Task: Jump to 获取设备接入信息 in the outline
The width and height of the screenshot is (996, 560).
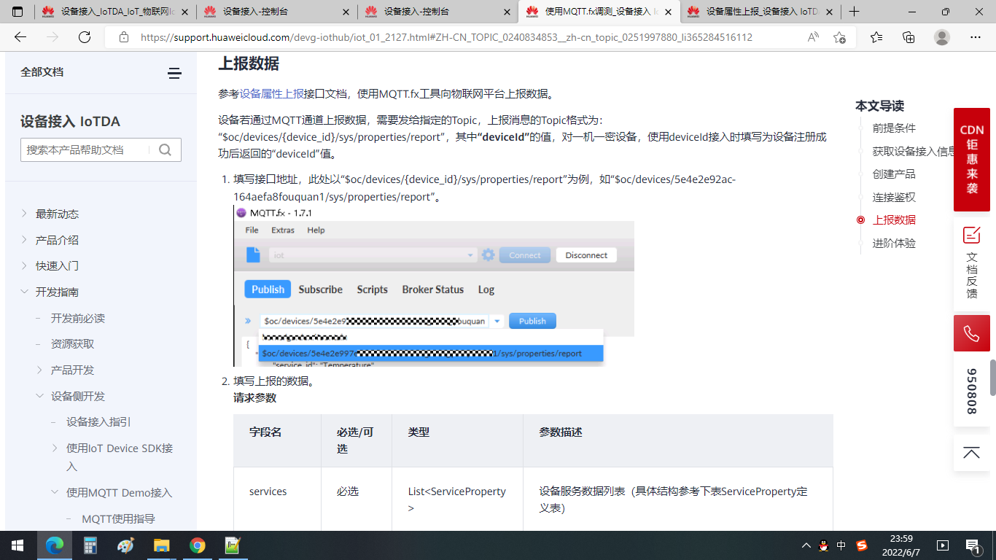Action: (x=914, y=151)
